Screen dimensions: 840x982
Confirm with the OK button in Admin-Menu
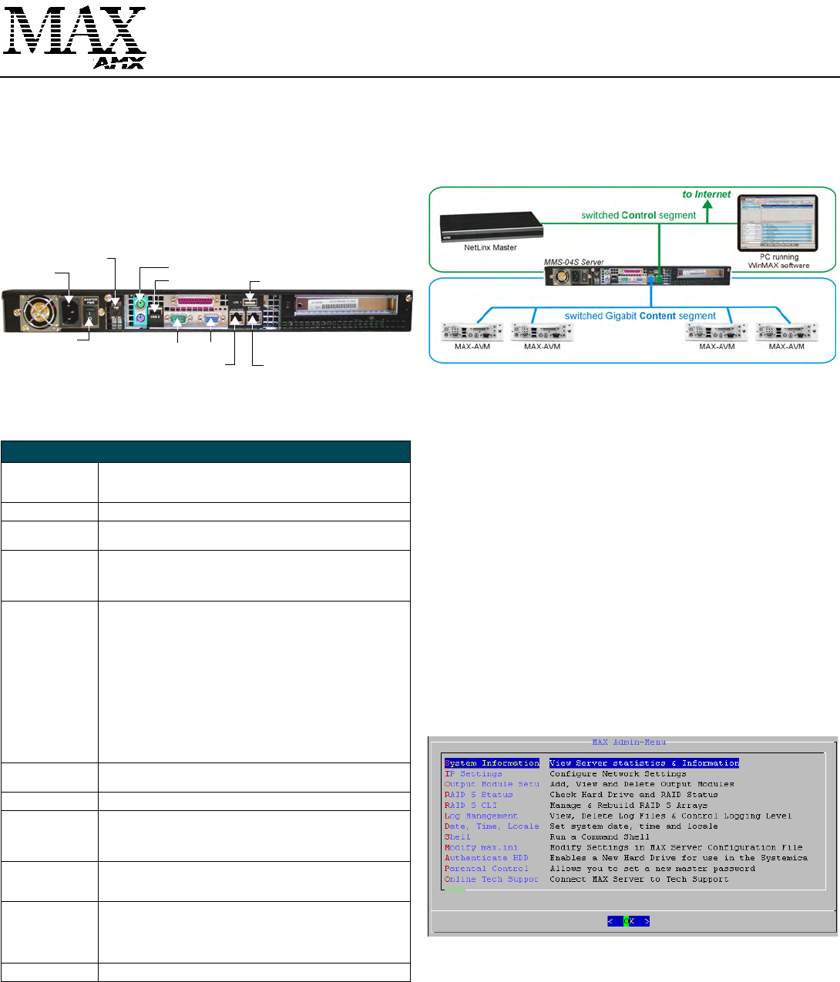tap(629, 921)
